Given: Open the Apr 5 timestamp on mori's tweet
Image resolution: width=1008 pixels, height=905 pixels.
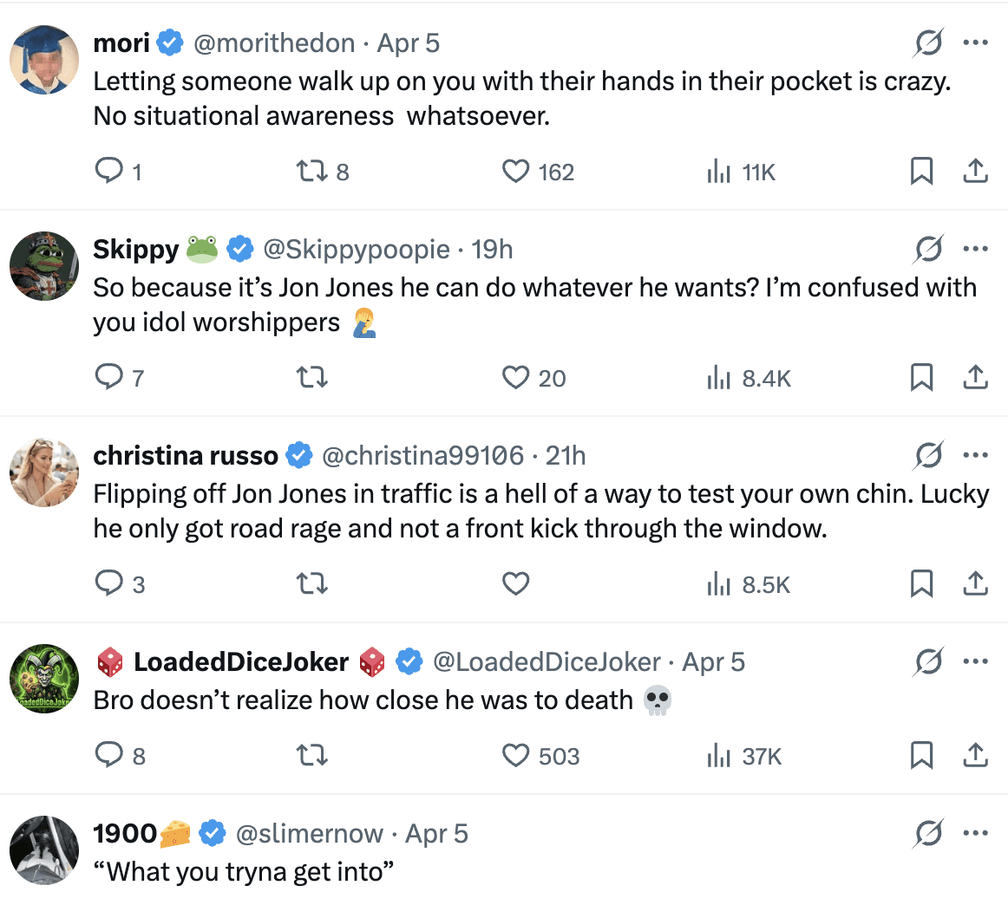Looking at the screenshot, I should tap(408, 43).
